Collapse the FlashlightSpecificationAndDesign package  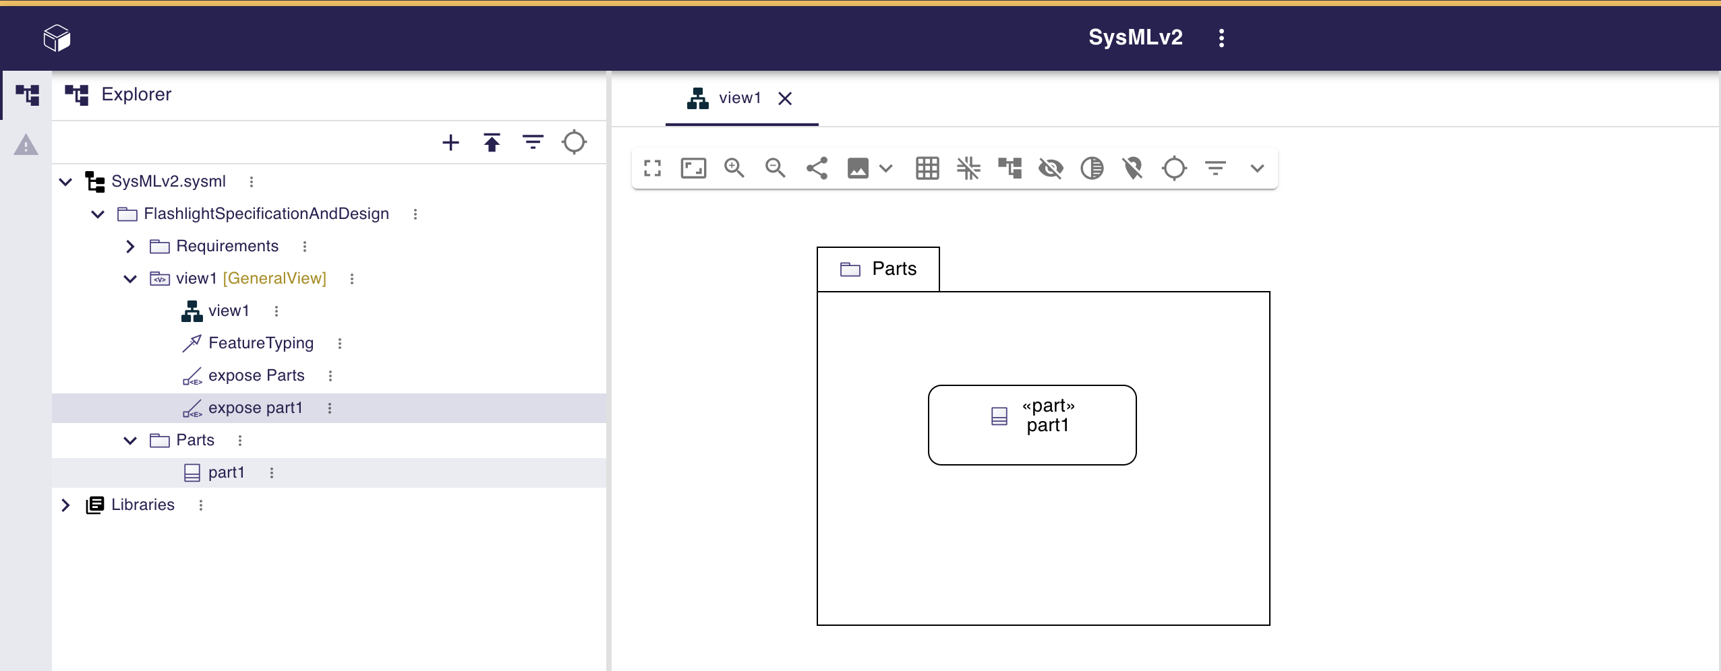point(98,214)
